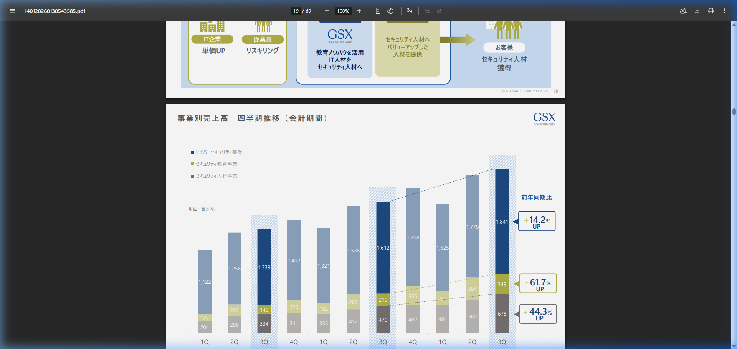Viewport: 737px width, 349px height.
Task: Zoom in using the plus button
Action: [x=359, y=11]
